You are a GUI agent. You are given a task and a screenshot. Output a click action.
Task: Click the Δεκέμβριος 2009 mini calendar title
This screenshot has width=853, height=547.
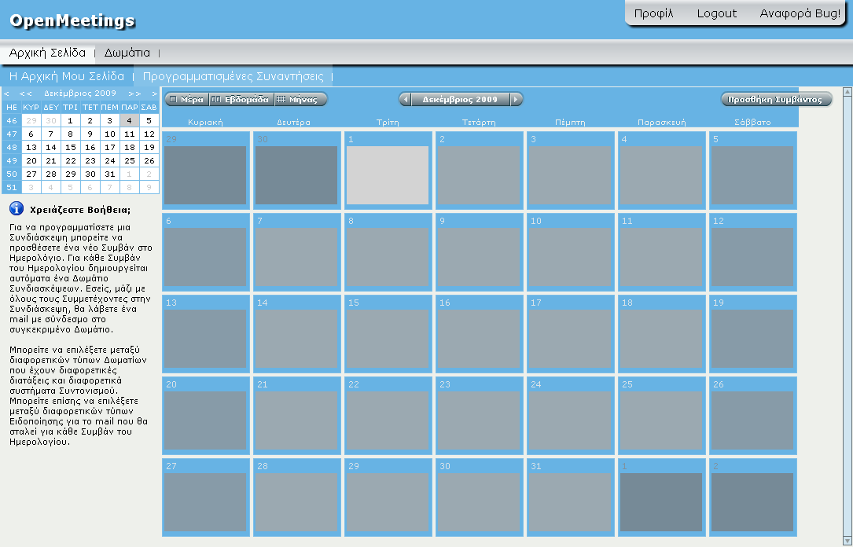coord(80,94)
